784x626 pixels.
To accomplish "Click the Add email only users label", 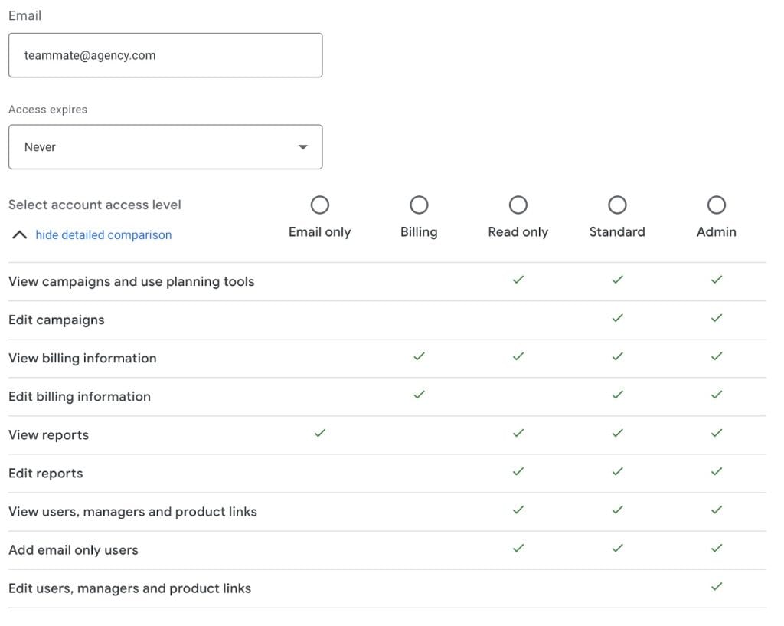I will [73, 550].
